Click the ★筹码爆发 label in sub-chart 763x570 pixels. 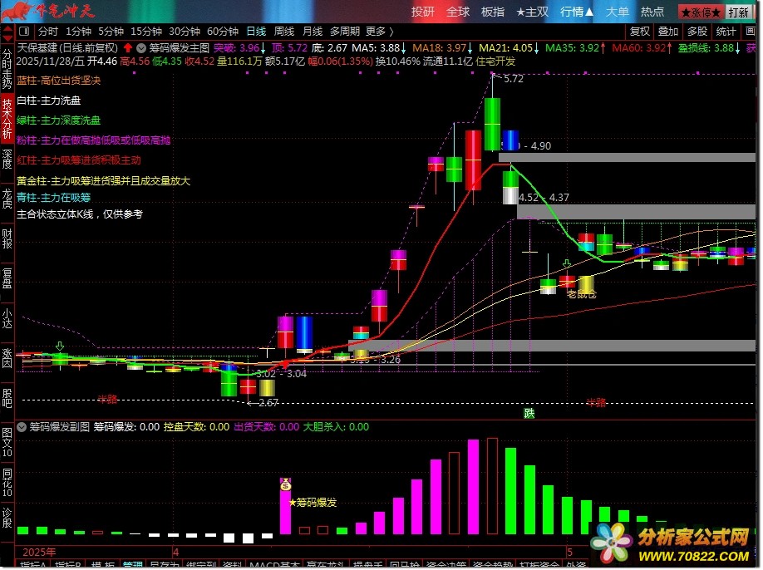[313, 503]
